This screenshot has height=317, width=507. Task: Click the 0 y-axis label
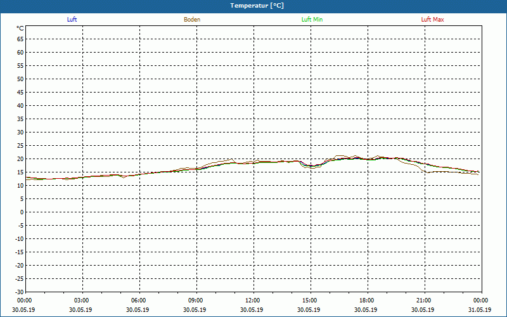22,212
